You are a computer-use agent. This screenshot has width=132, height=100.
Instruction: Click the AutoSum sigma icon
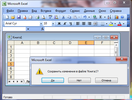[100, 17]
